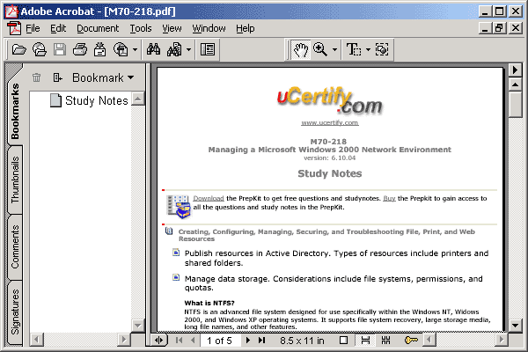Open the View menu
The image size is (528, 352).
[x=172, y=28]
